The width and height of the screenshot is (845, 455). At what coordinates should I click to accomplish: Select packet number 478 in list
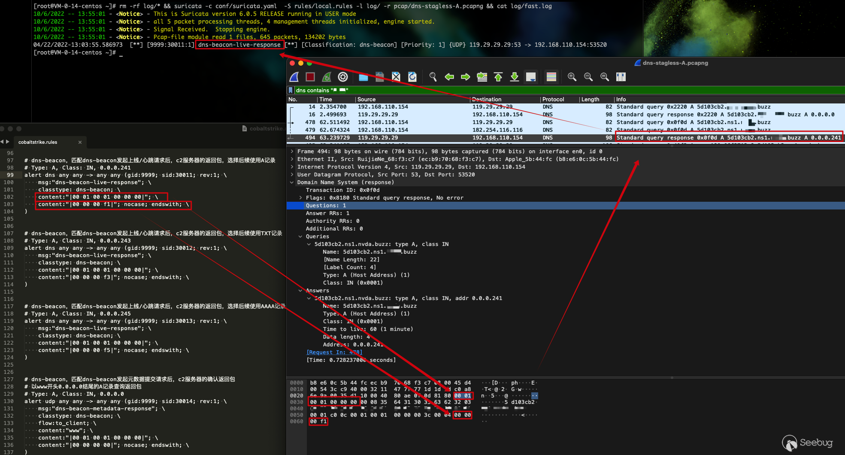[x=566, y=122]
